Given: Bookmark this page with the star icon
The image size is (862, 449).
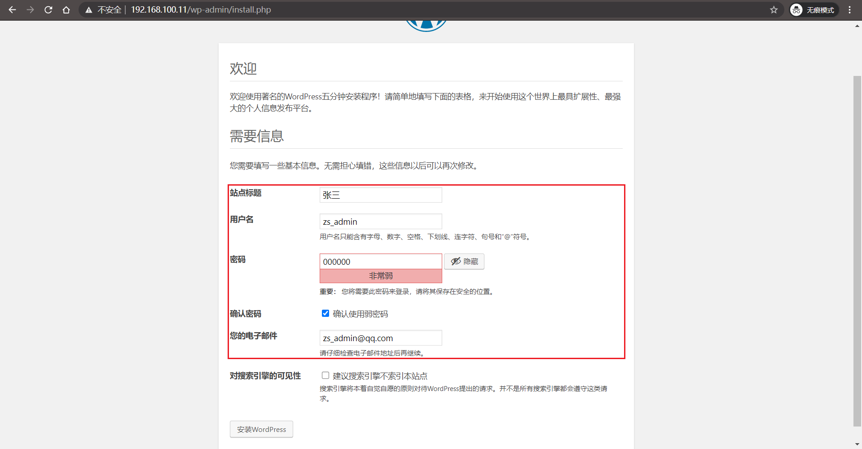Looking at the screenshot, I should coord(774,9).
